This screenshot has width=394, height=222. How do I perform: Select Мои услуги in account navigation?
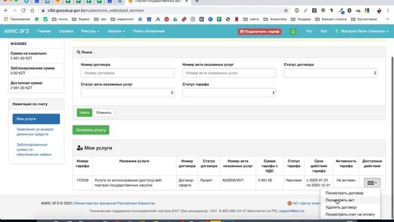point(36,119)
